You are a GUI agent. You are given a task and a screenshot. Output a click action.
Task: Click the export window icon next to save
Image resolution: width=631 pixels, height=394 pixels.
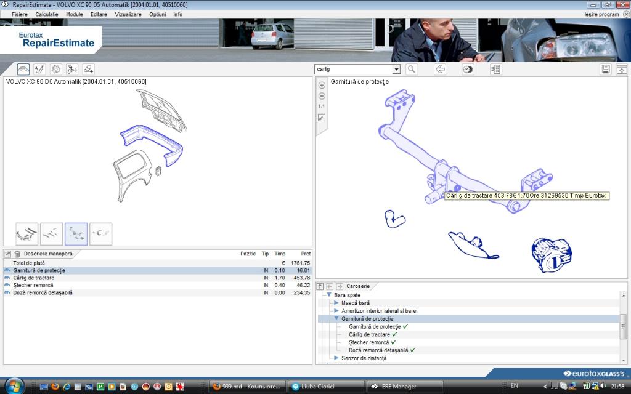point(622,69)
